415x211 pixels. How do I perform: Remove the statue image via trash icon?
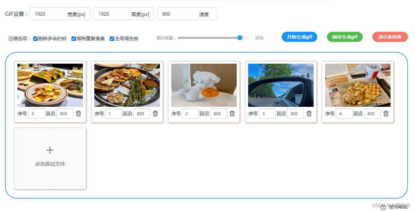(x=232, y=114)
